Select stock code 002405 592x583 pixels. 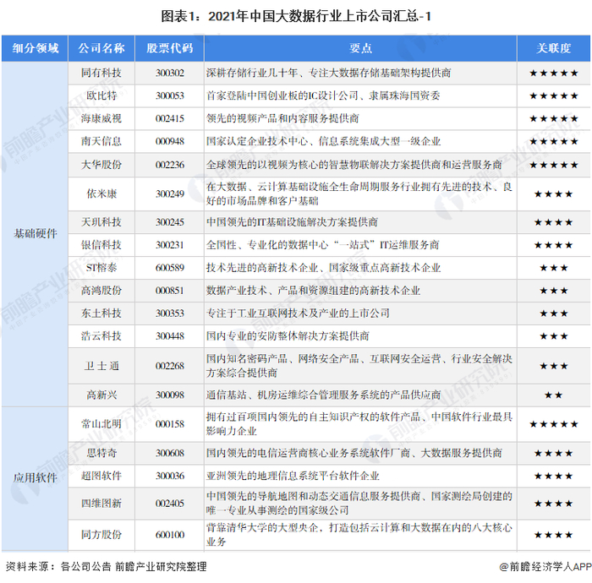[x=169, y=504]
